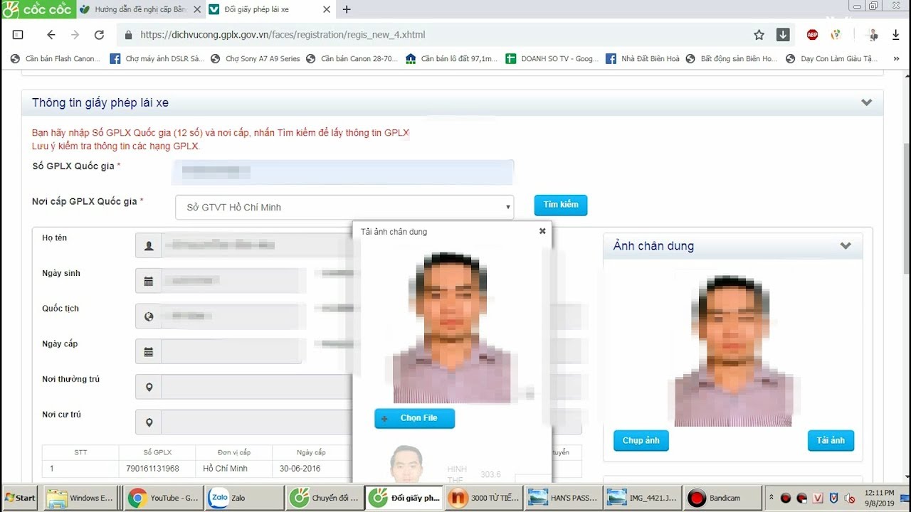
Task: Click the location pin beside Nơi thường trú
Action: coord(149,387)
